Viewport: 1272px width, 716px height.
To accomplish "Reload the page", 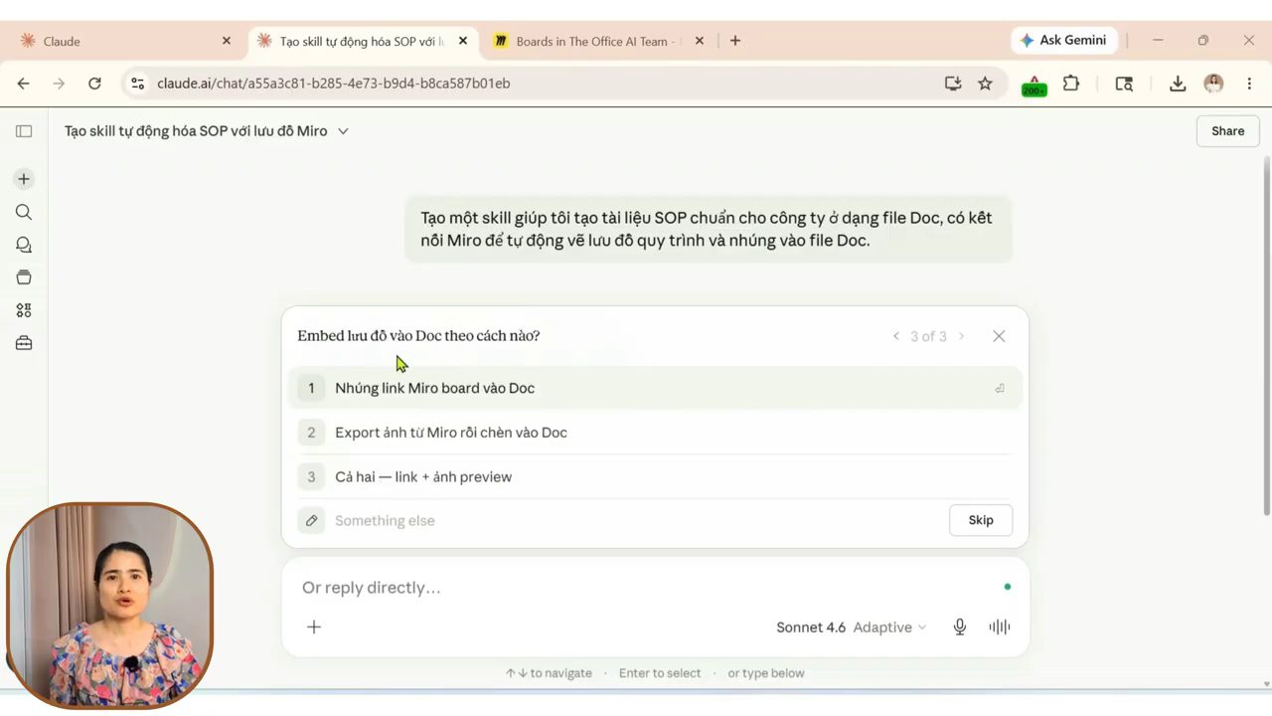I will (x=94, y=84).
